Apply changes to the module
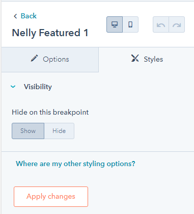 pos(51,197)
